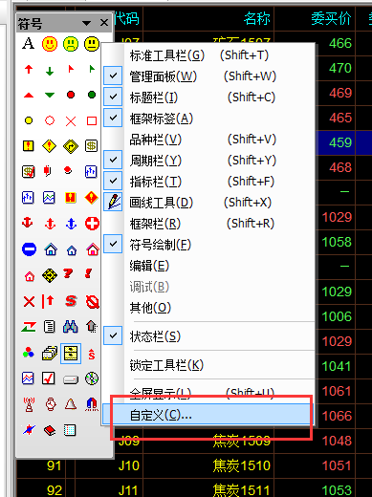Pick the blue no-entry circle symbol
This screenshot has width=372, height=497.
click(29, 249)
